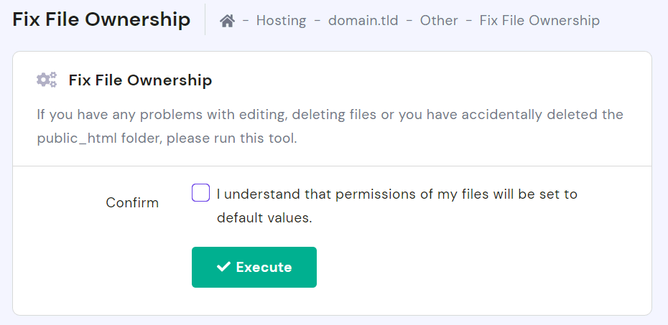This screenshot has width=668, height=325.
Task: Click the Fix File Ownership breadcrumb item
Action: point(539,20)
